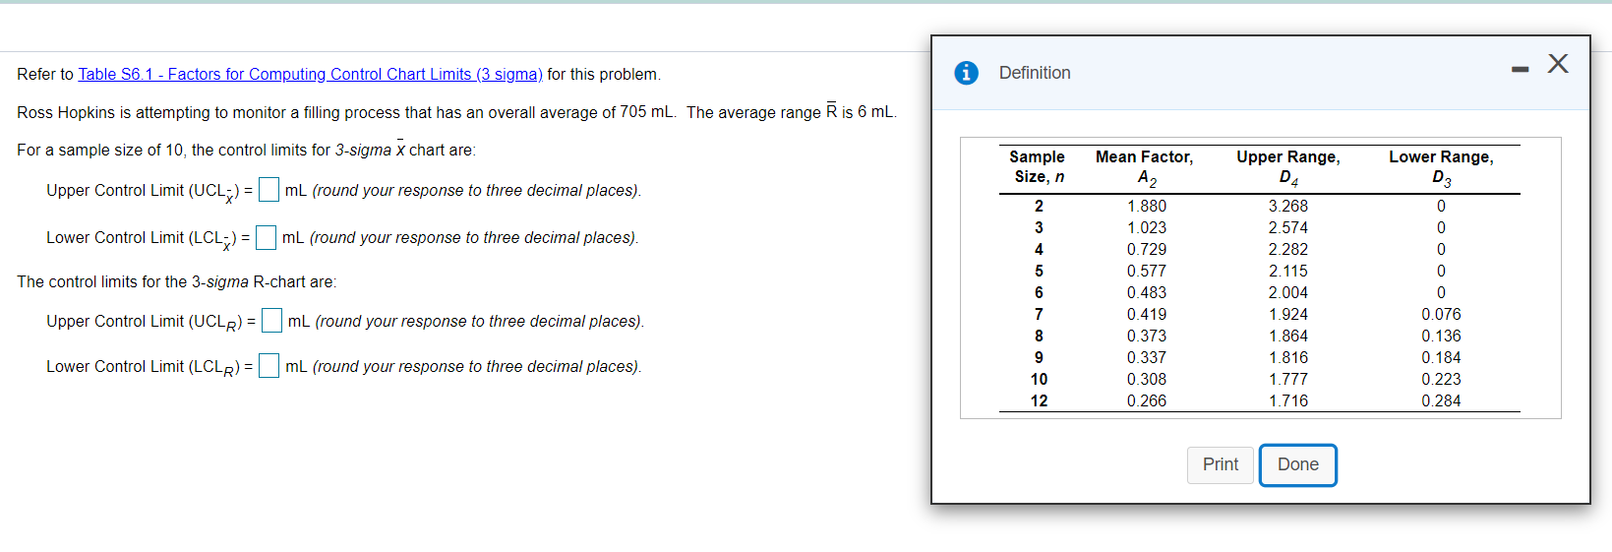The width and height of the screenshot is (1612, 552).
Task: Click sample size 12 in the table
Action: [1039, 400]
